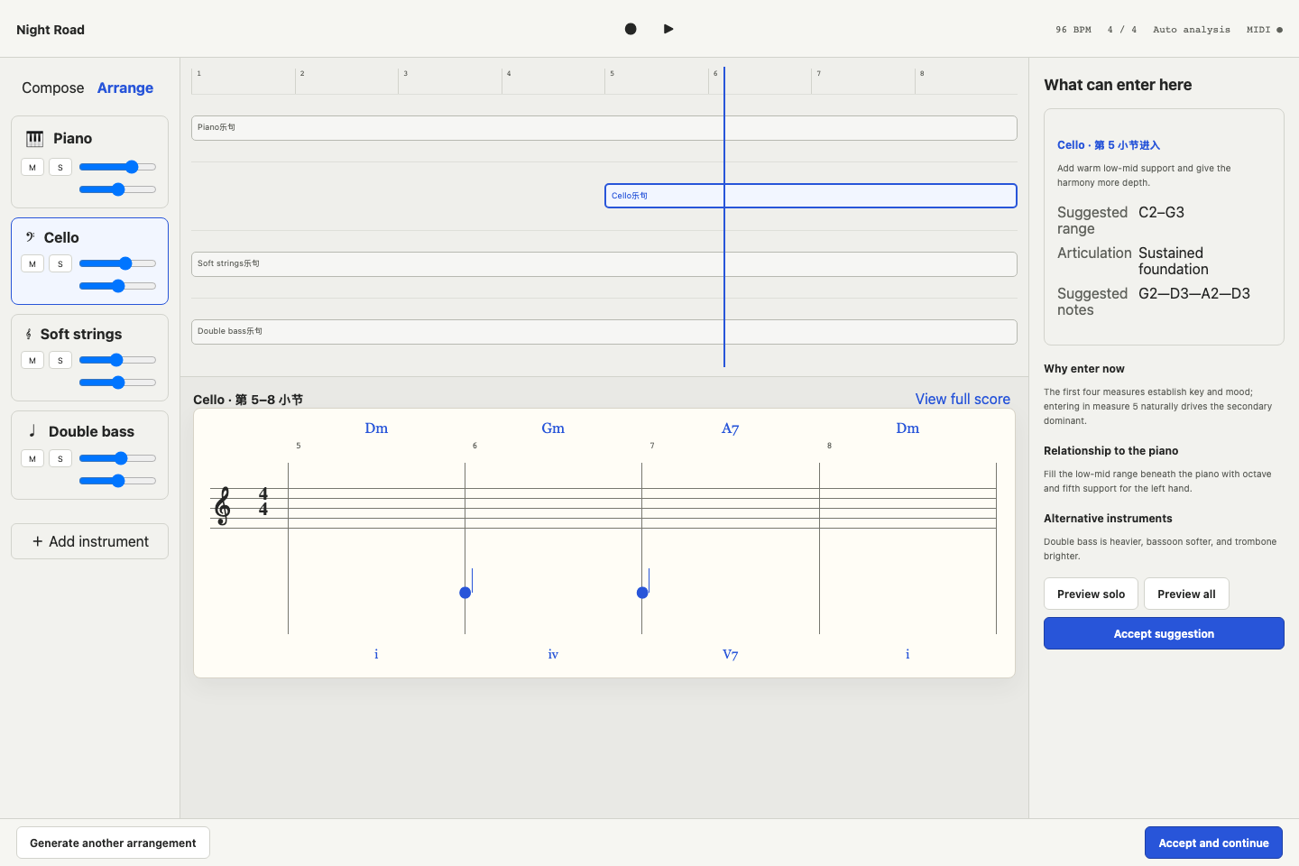Click the 4 / 4 time signature readout
Screen dimensions: 1299x866
point(1122,30)
